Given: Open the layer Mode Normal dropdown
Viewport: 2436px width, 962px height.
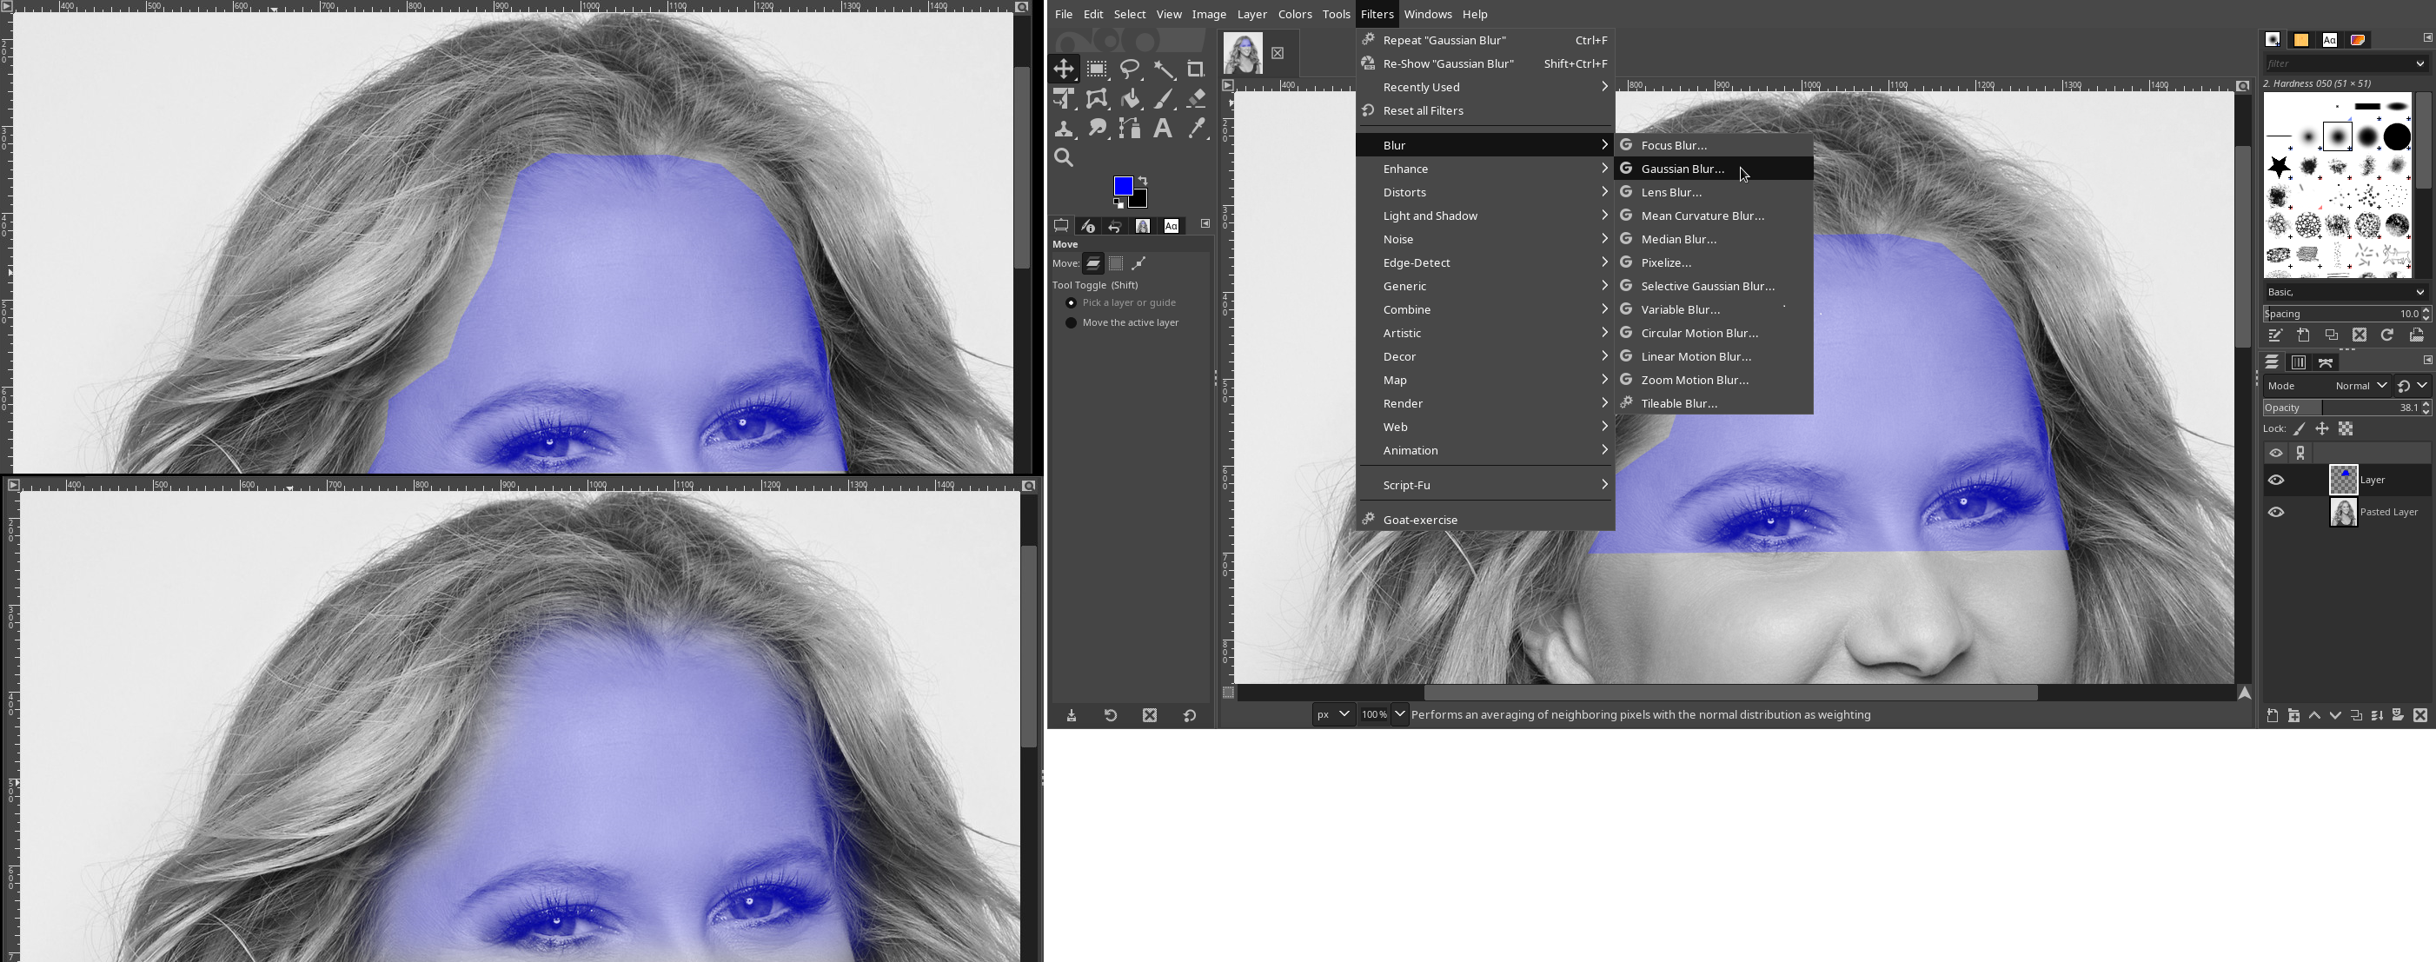Looking at the screenshot, I should click(2360, 386).
